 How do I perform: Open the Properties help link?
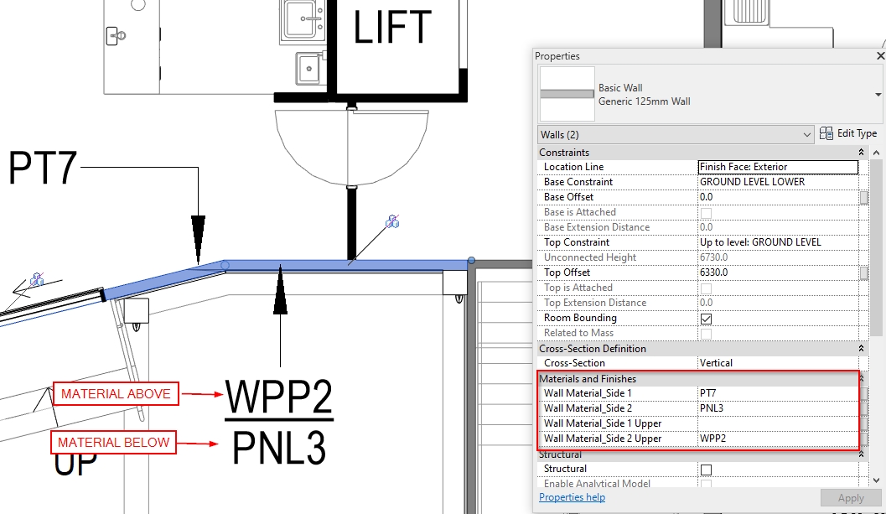572,497
